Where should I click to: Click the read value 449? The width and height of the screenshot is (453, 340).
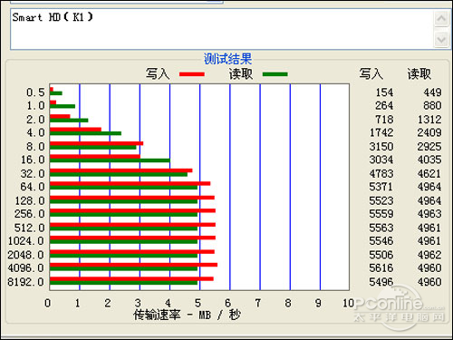tap(432, 92)
